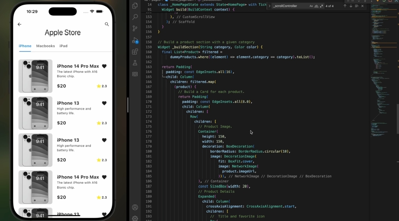The height and width of the screenshot is (221, 399).
Task: Toggle Match Case in find widget
Action: pos(311,6)
